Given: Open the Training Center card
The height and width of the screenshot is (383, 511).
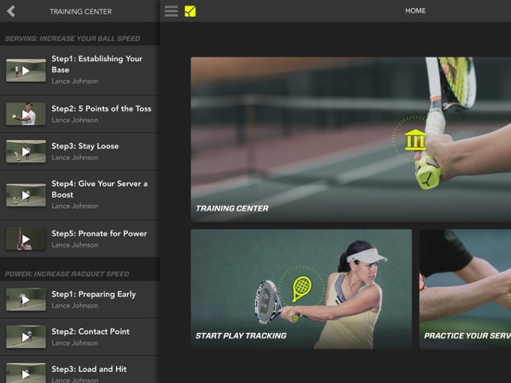Looking at the screenshot, I should coord(350,139).
